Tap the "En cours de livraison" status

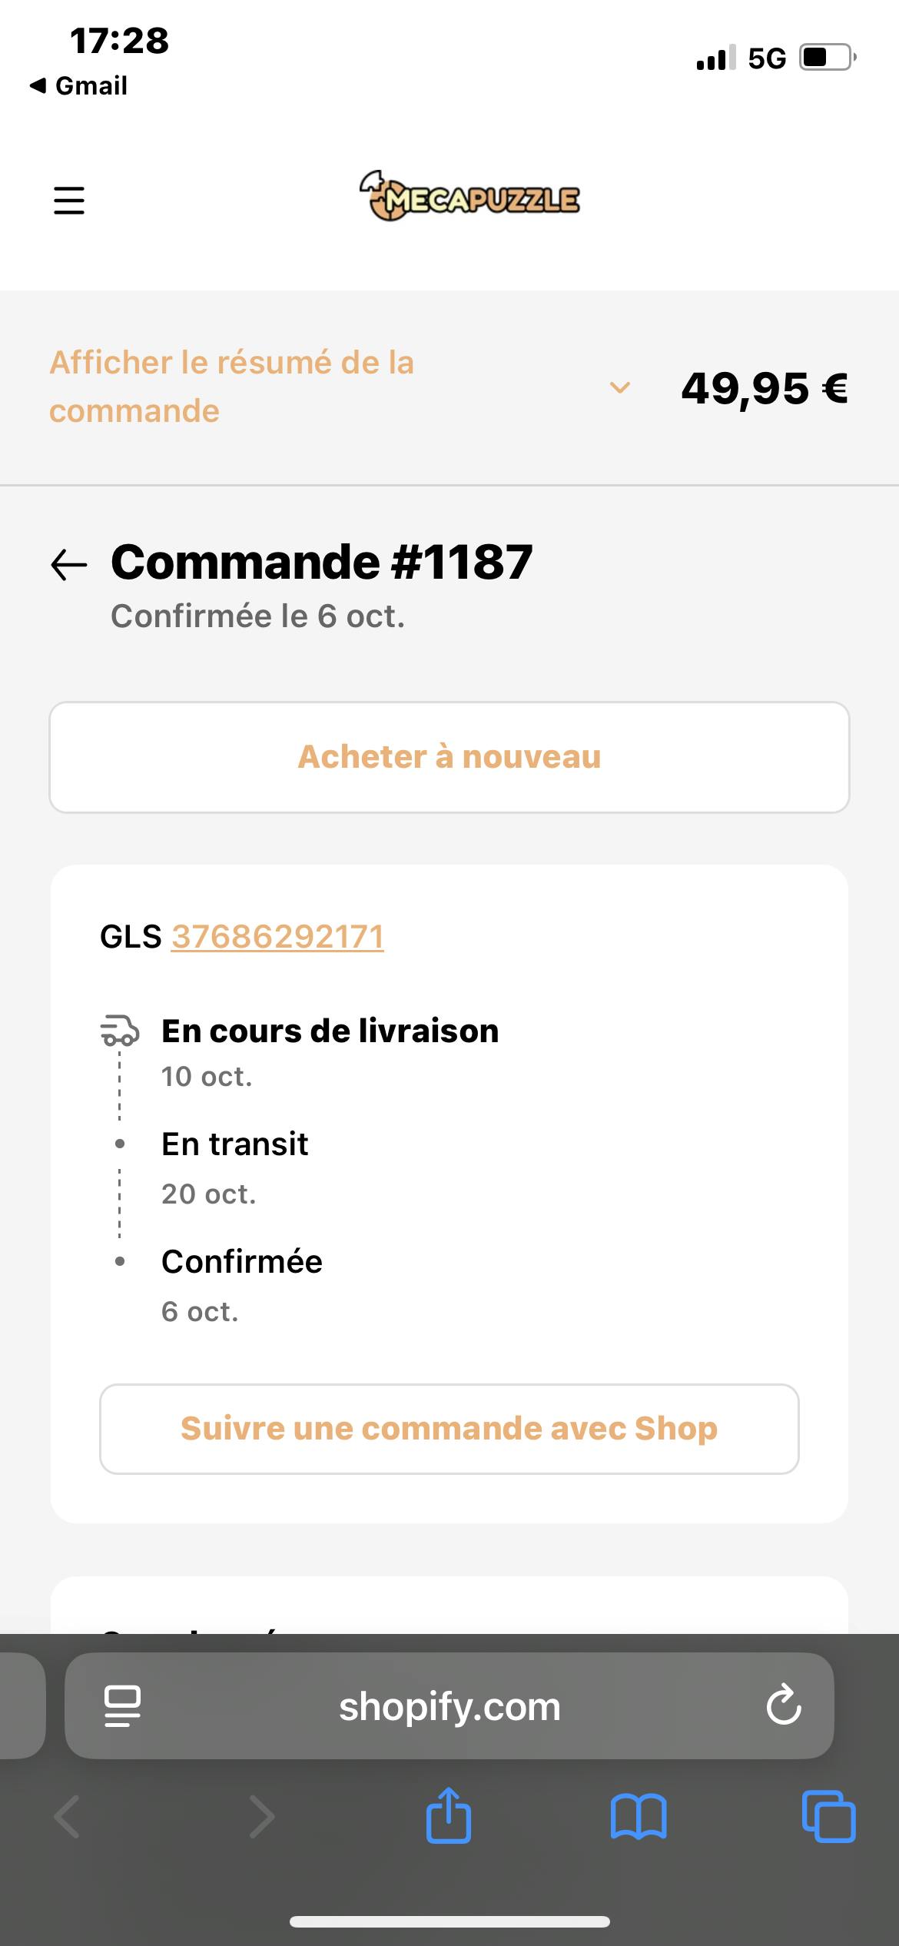330,1031
